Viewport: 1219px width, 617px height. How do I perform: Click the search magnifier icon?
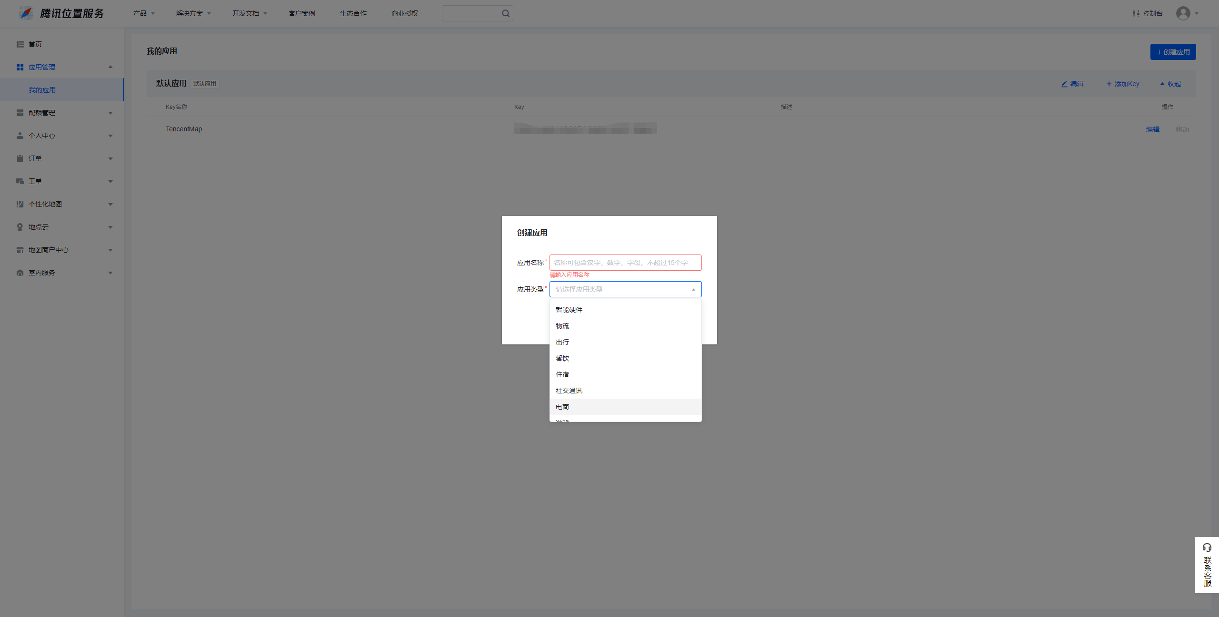[505, 13]
